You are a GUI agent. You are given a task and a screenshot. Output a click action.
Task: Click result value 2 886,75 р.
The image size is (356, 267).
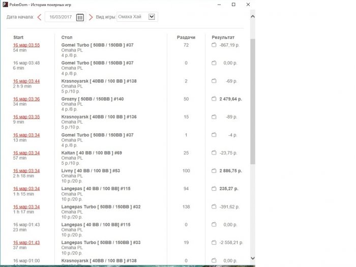pos(231,171)
